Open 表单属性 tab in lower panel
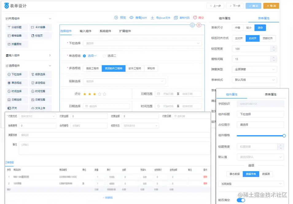293x204 pixels. coord(271,94)
